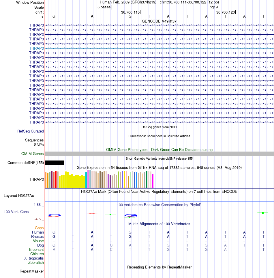Click the 36,700,120 coordinate marker
This screenshot has height=278, width=274.
click(226, 12)
